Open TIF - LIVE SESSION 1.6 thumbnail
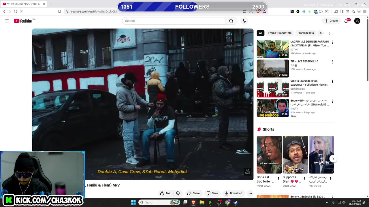Screen dimensions: 369x207 (x=273, y=68)
